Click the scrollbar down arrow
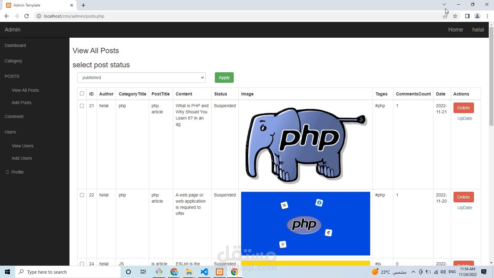 coord(491,263)
